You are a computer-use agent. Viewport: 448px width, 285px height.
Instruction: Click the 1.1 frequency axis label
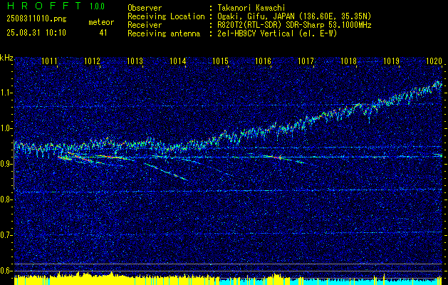(x=5, y=93)
